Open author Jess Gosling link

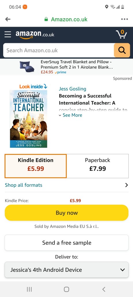click(72, 89)
